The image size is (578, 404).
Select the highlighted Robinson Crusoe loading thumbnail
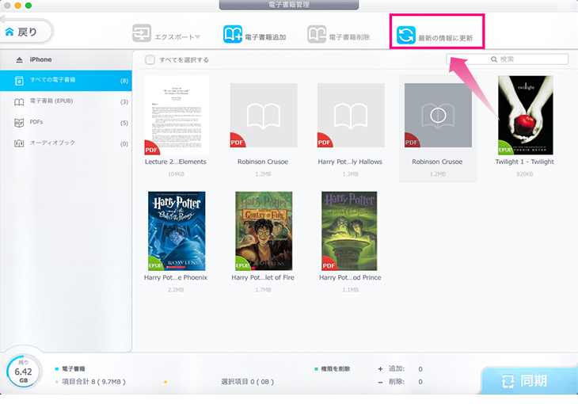point(438,115)
